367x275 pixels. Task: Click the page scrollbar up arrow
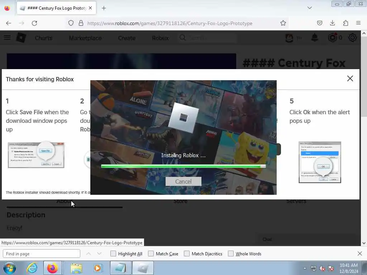point(364,33)
